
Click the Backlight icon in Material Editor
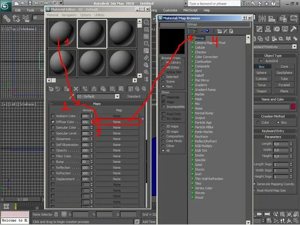(146, 29)
